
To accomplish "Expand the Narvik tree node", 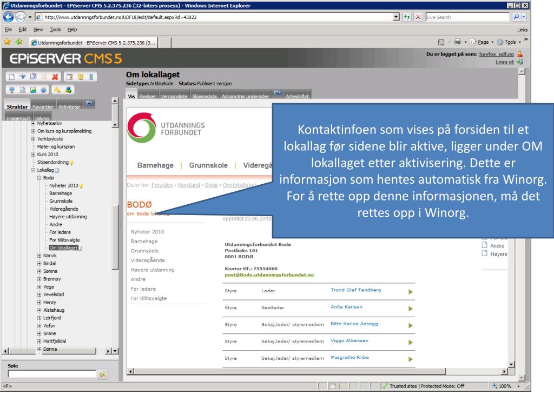I will tap(39, 256).
